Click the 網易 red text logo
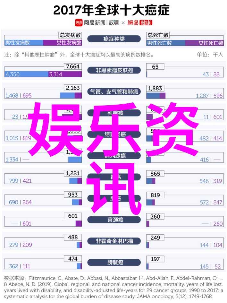The image size is (227, 303). click(133, 22)
